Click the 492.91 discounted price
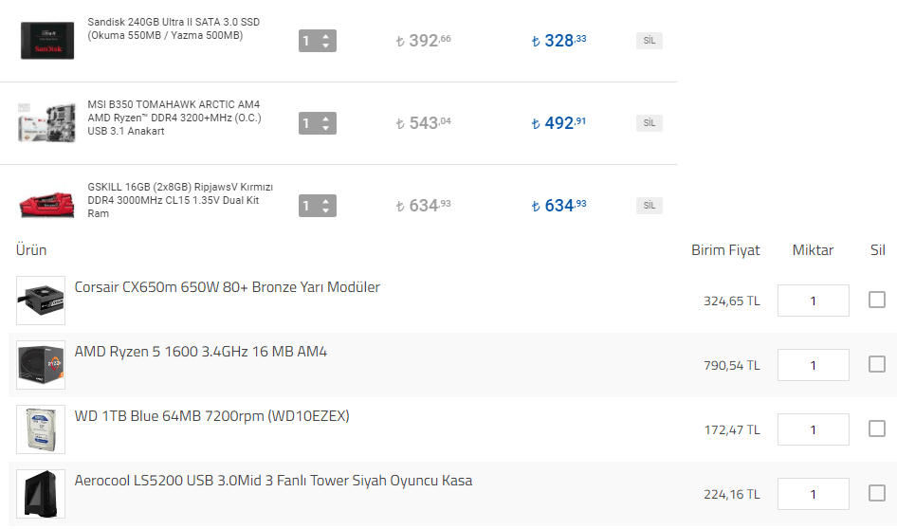Viewport: 897px width, 529px height. [558, 123]
